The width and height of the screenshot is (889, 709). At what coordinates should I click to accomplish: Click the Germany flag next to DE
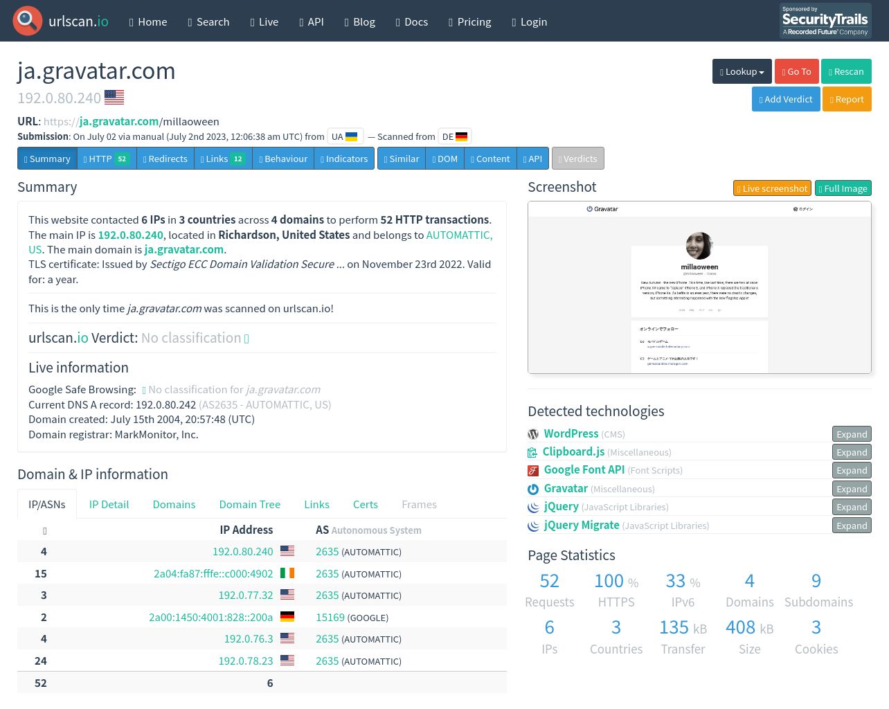(461, 136)
